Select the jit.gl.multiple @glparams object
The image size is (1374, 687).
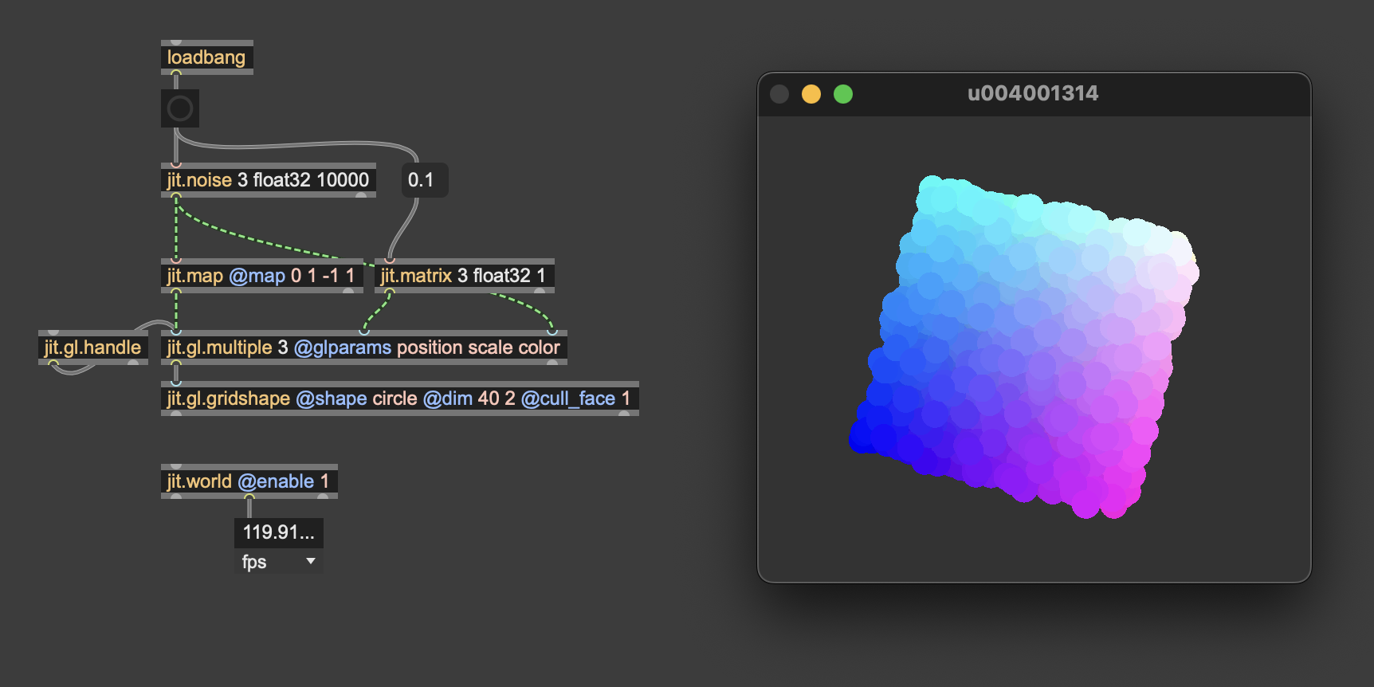[x=364, y=347]
